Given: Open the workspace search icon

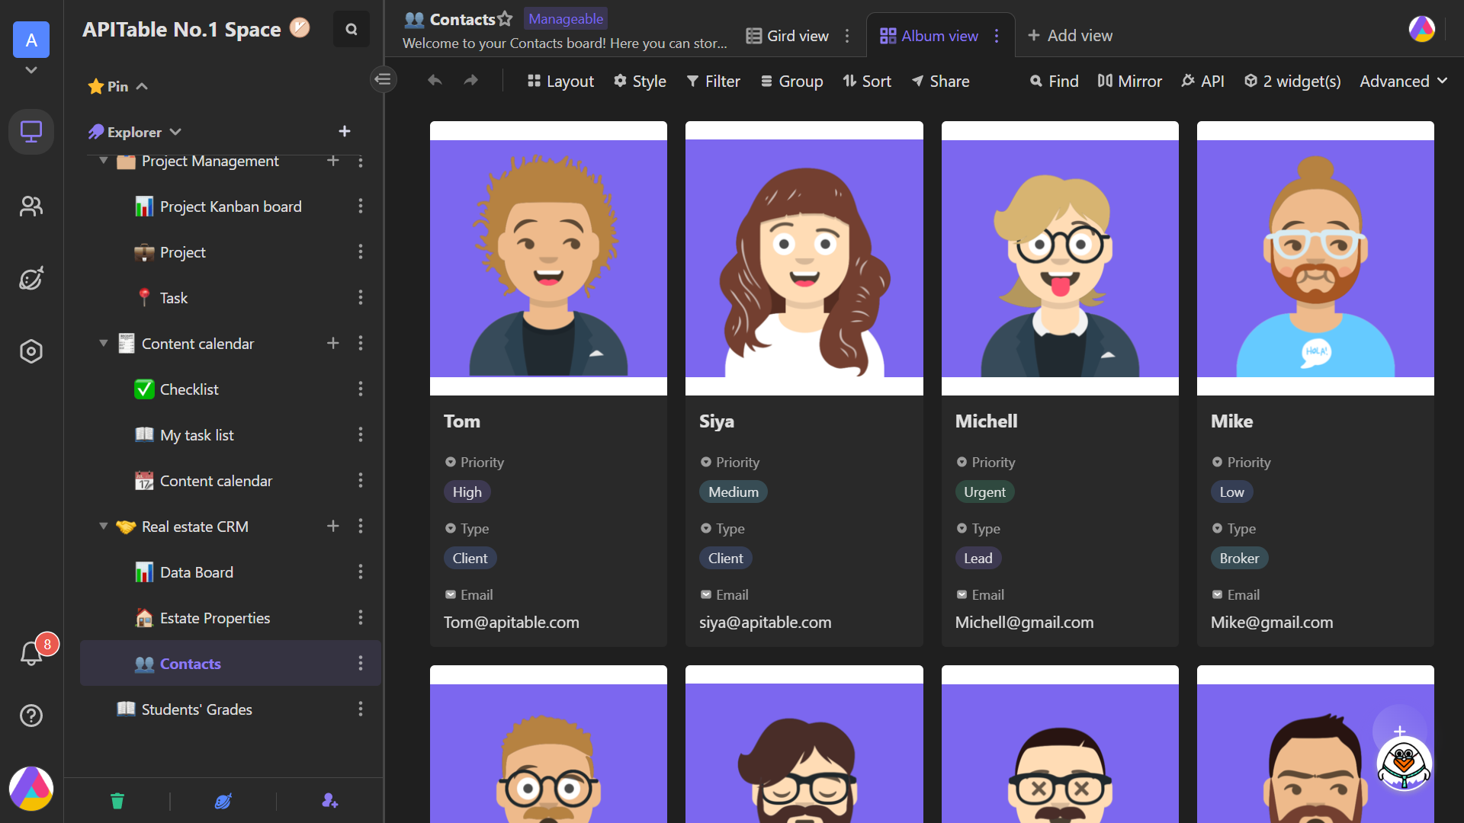Looking at the screenshot, I should (352, 29).
